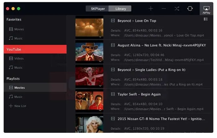
Task: Open Movies under Favorites
Action: click(16, 29)
